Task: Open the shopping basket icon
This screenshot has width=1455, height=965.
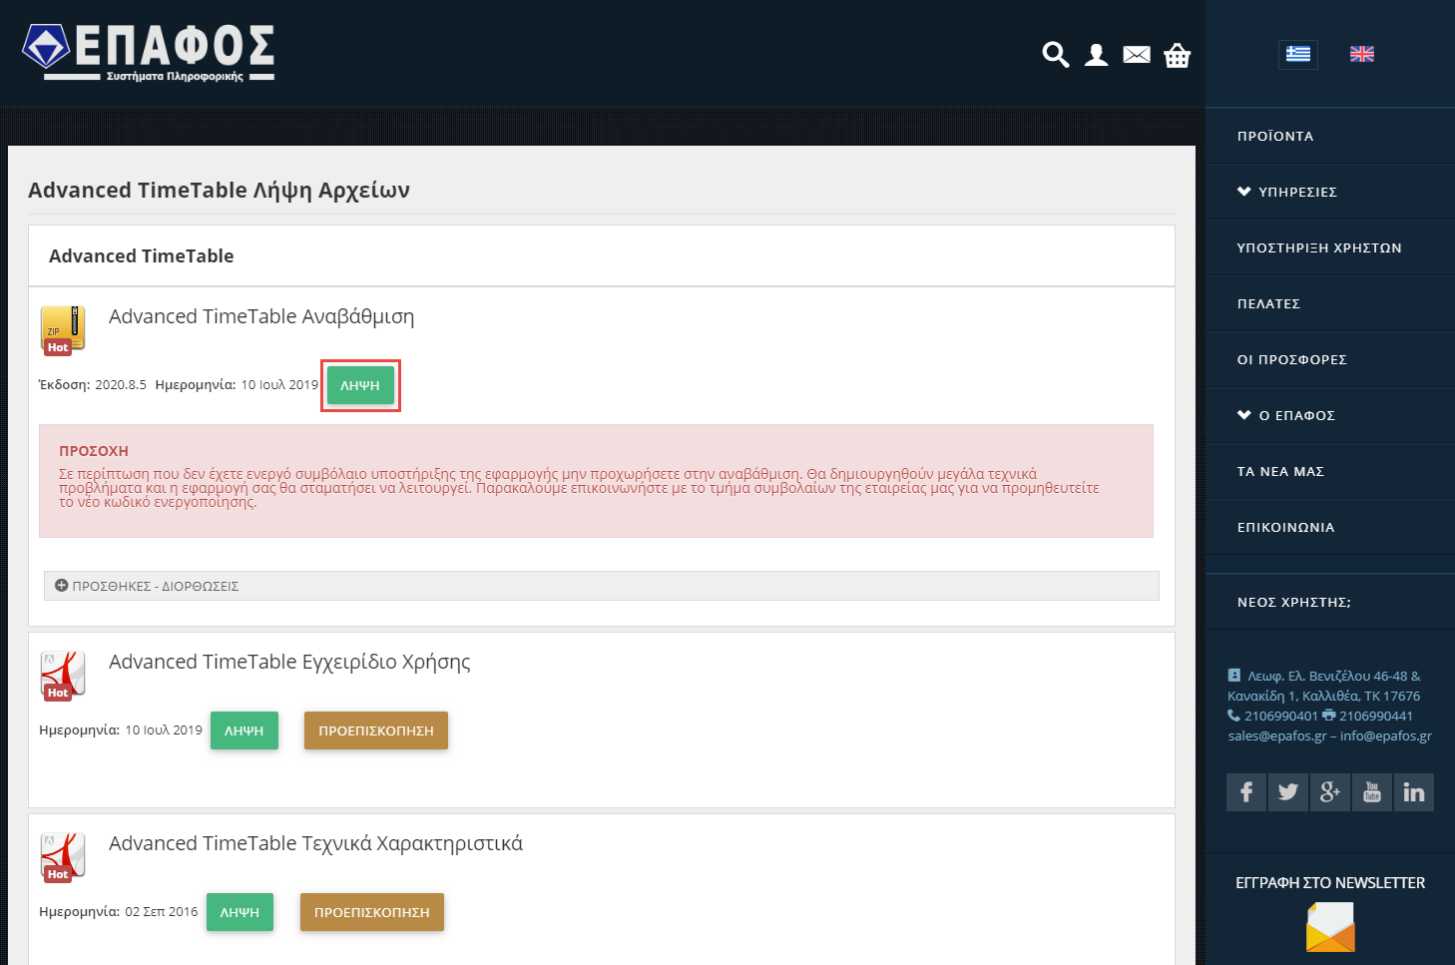Action: [x=1178, y=56]
